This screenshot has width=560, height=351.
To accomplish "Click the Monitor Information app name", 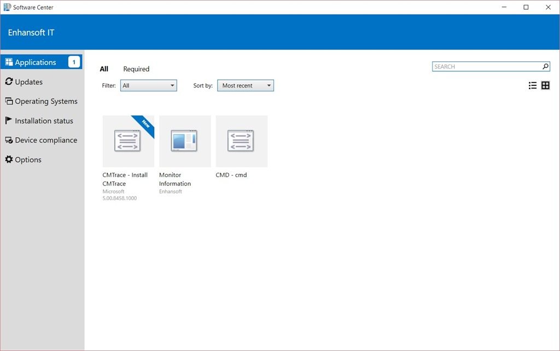I will (175, 179).
